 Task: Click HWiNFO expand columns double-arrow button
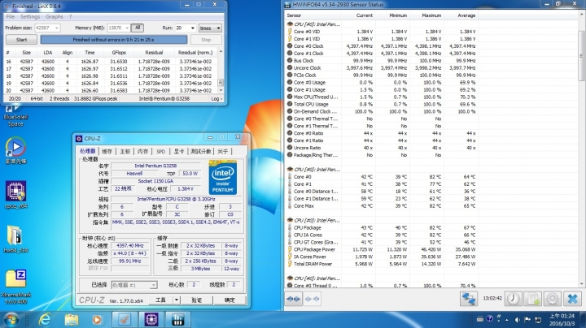click(x=294, y=299)
